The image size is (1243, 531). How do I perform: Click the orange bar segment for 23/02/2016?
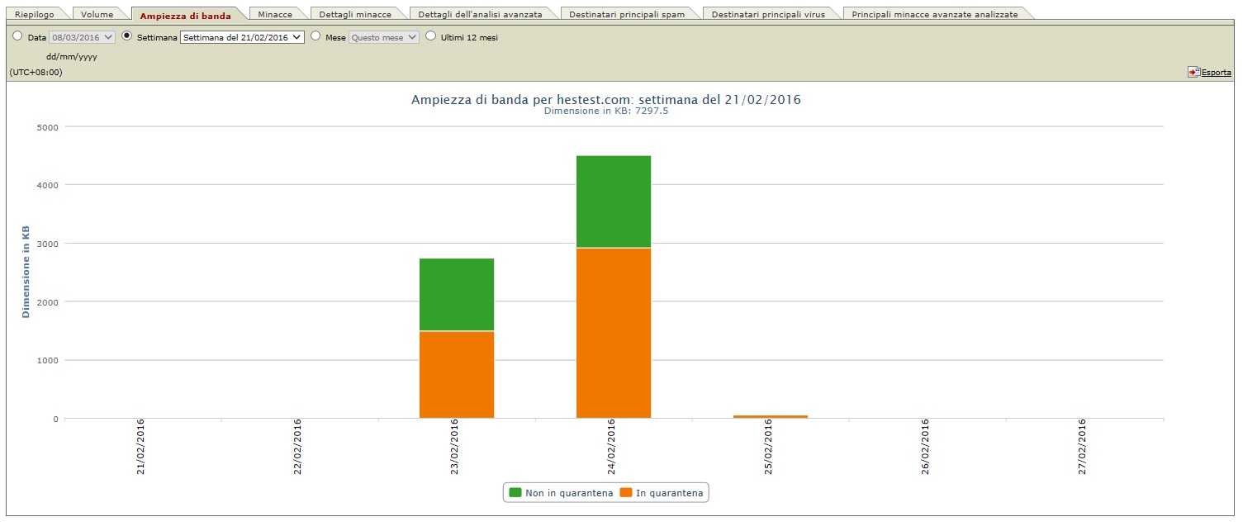point(457,374)
